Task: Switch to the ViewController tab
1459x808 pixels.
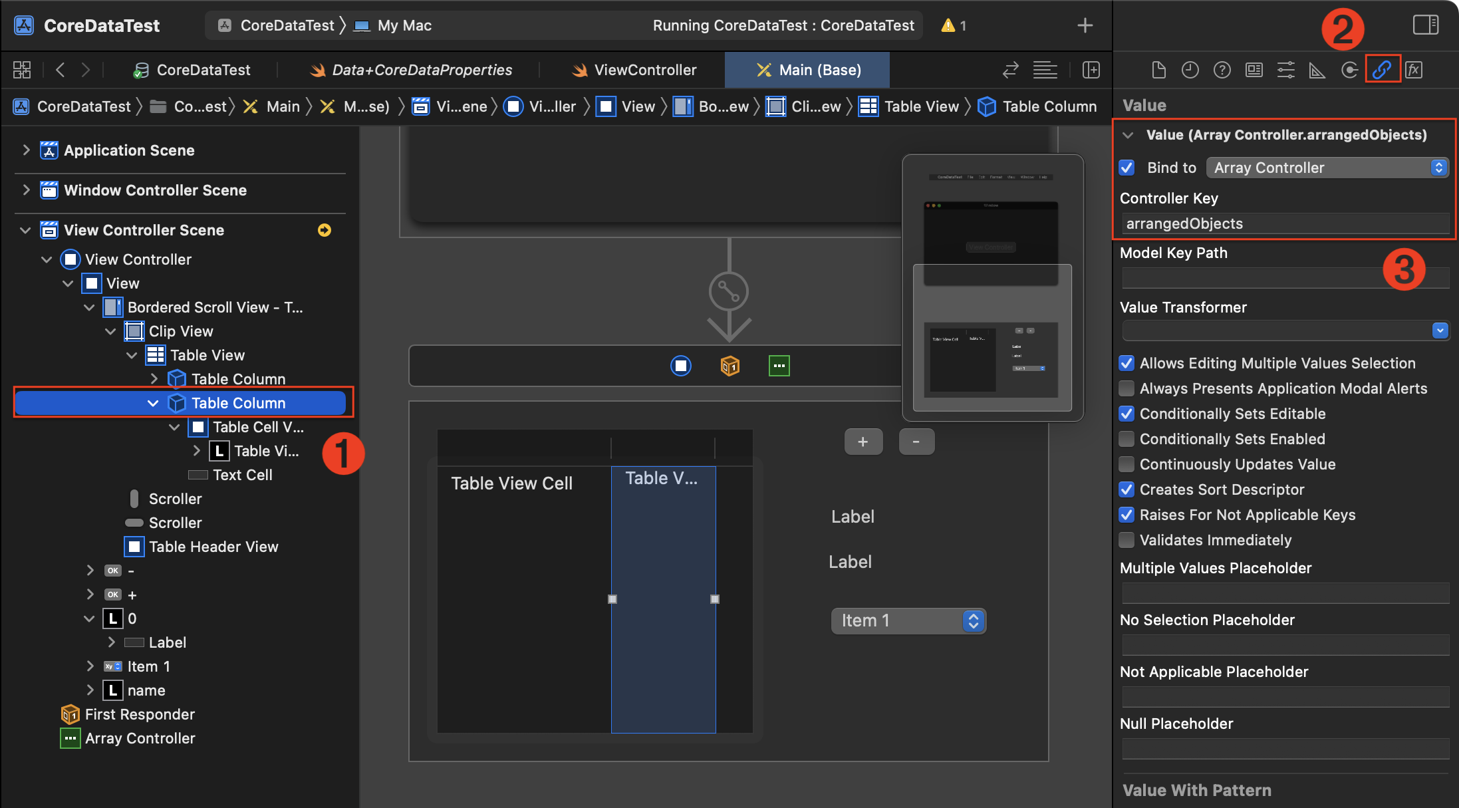Action: [634, 70]
